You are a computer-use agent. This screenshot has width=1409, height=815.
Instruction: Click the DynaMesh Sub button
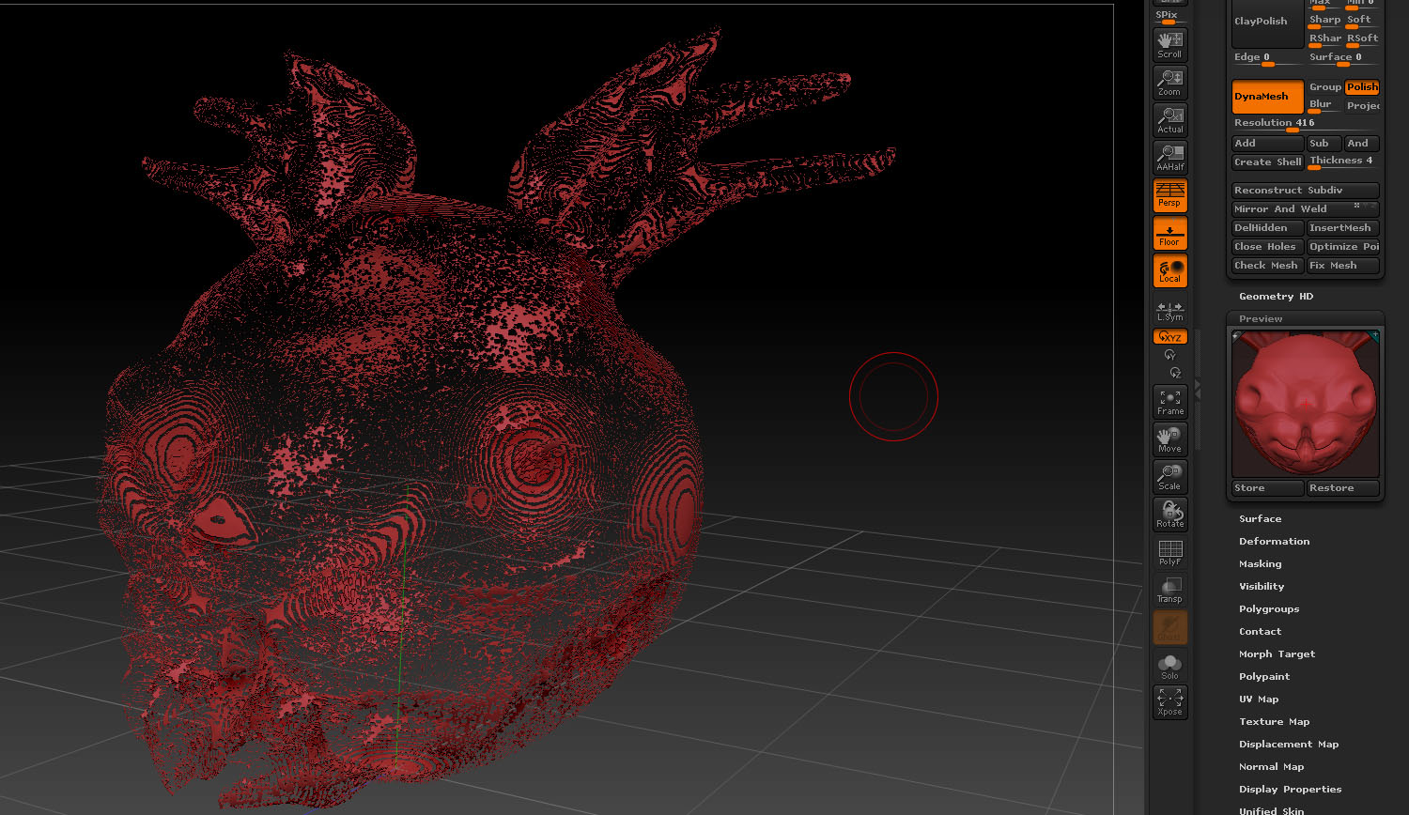point(1324,144)
